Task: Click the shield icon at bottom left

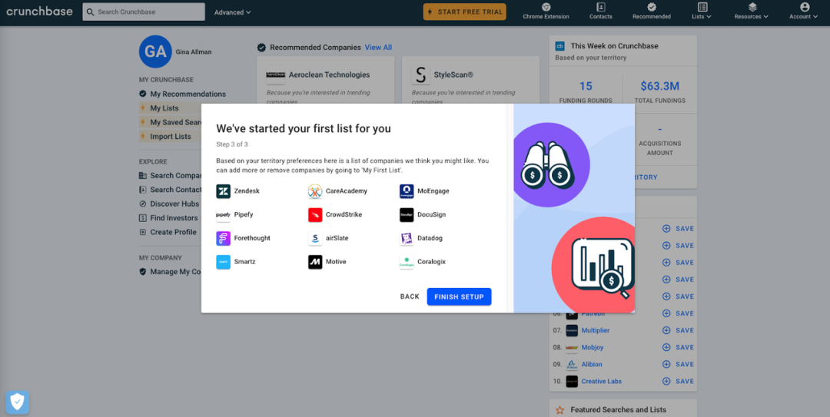Action: [17, 402]
